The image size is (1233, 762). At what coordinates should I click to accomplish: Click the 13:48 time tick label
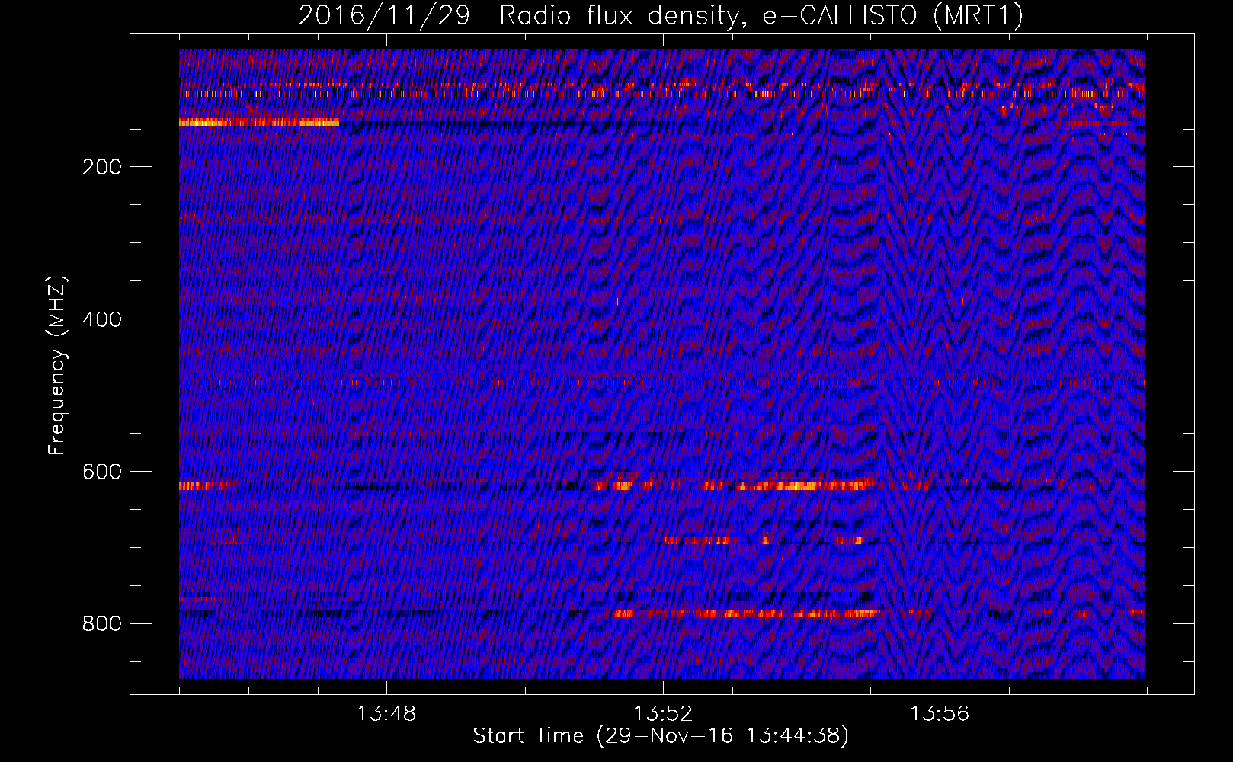click(x=387, y=713)
